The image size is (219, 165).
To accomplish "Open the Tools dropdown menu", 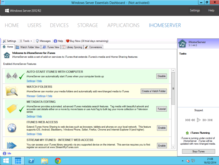I will [x=26, y=41].
